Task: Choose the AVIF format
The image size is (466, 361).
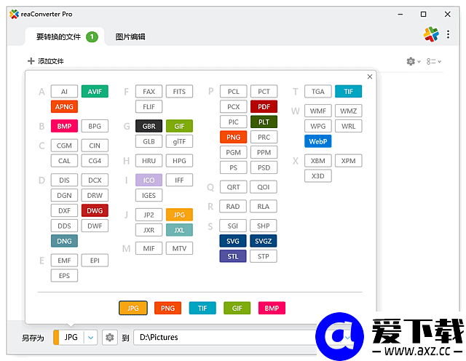Action: click(95, 92)
